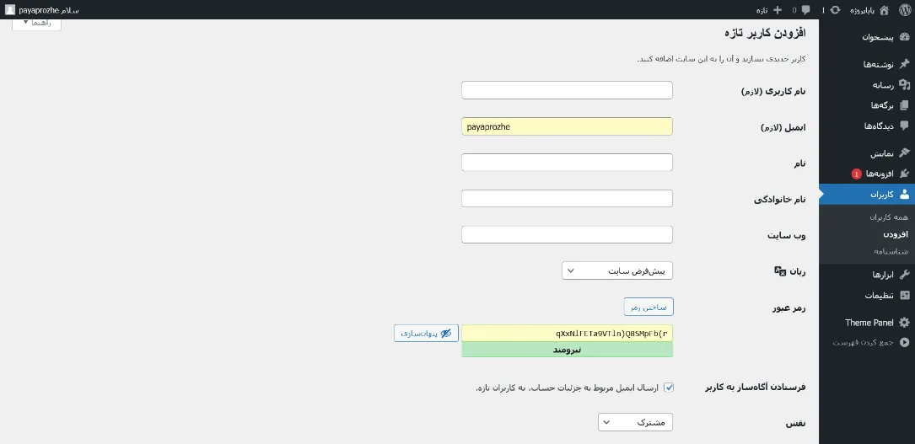Click the وب سایت website field
Viewport: 915px width, 444px height.
pos(567,235)
